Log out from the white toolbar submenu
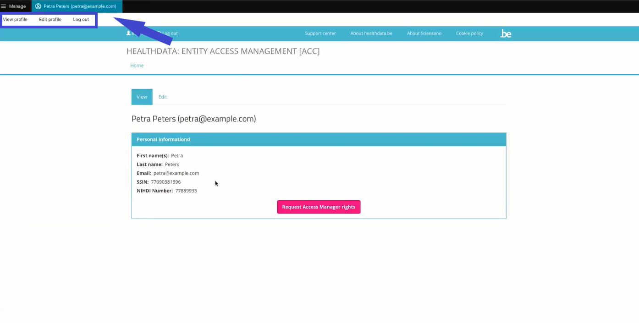The width and height of the screenshot is (639, 323). point(81,20)
